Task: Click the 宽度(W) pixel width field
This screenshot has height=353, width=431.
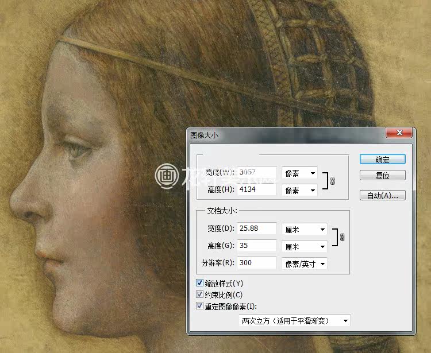Action: click(257, 172)
